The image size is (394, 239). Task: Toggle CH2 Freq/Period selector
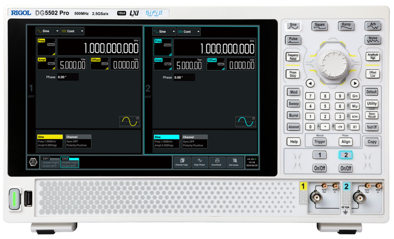tap(163, 47)
